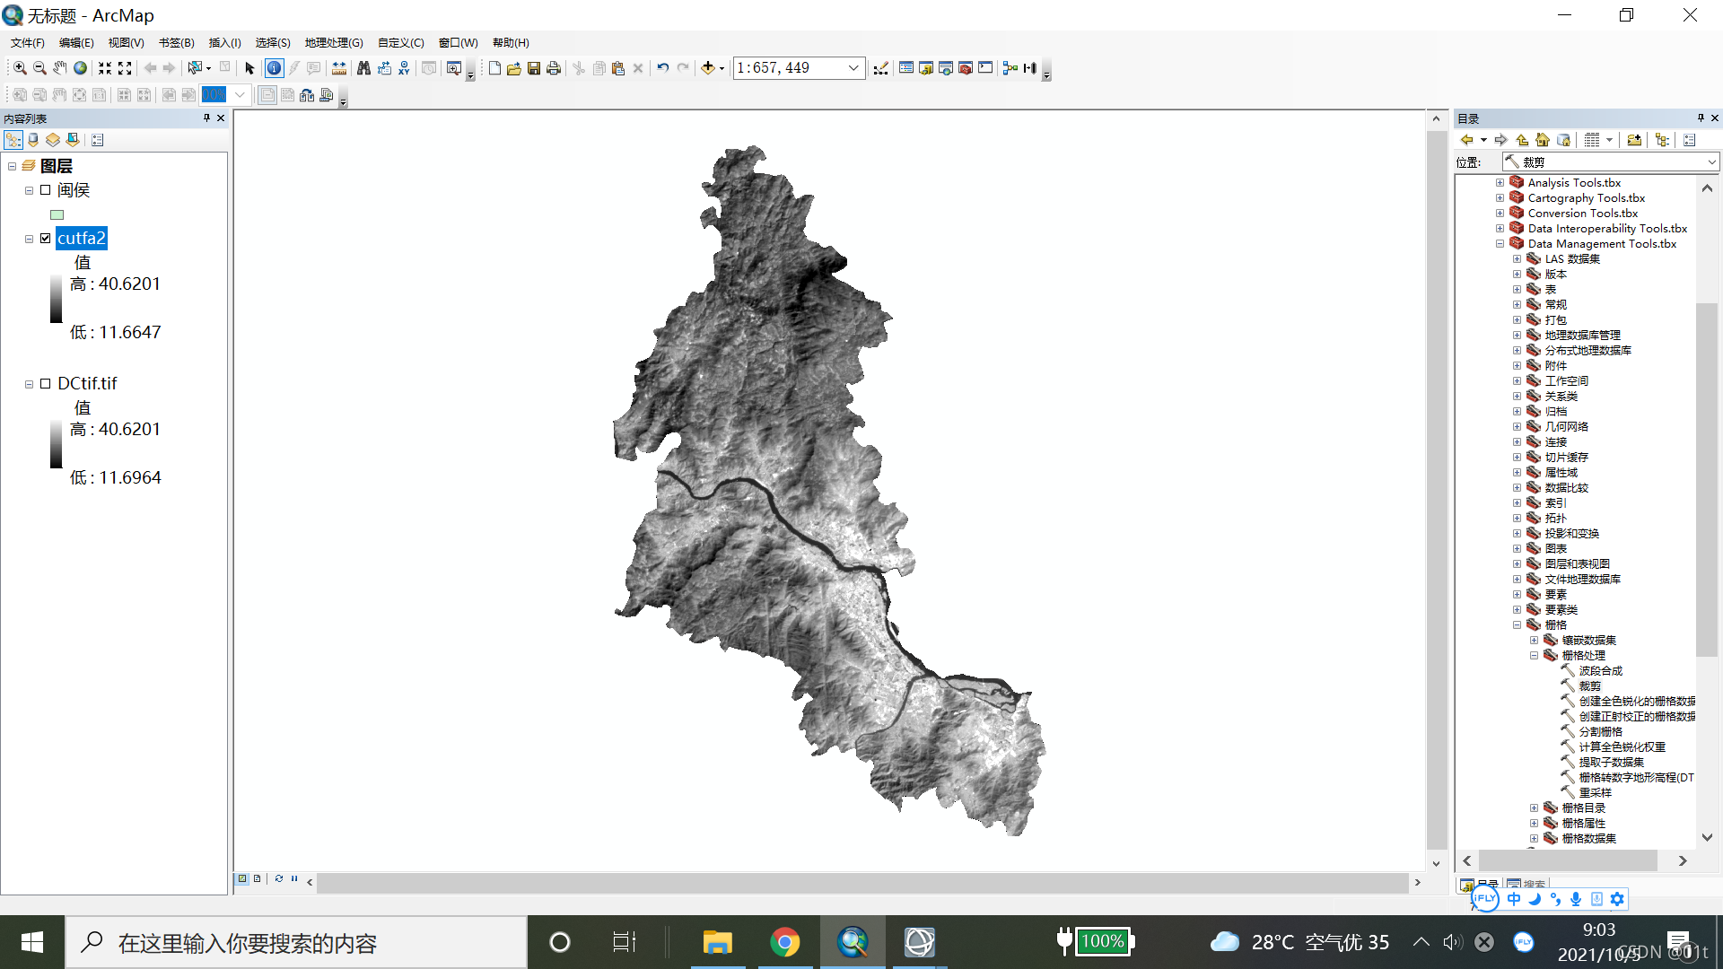
Task: Activate the Pan hand tool
Action: (60, 68)
